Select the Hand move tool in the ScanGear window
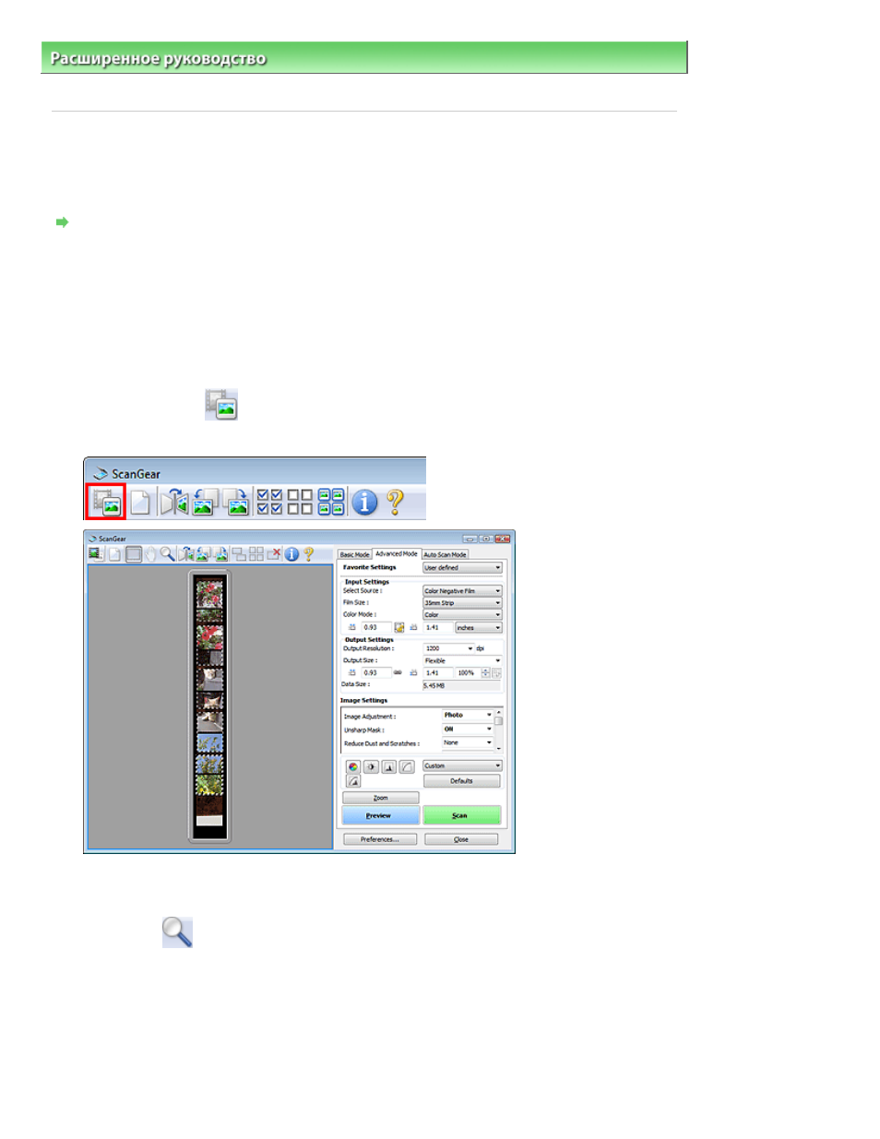 (x=150, y=553)
